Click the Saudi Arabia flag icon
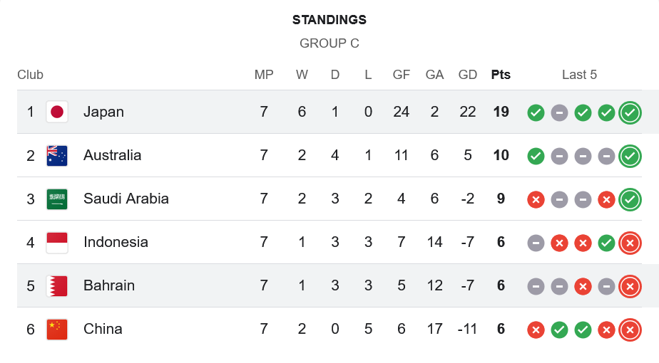 pyautogui.click(x=57, y=199)
